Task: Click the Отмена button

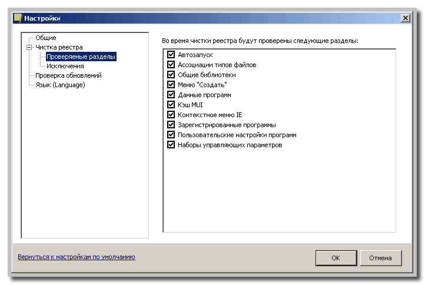Action: pyautogui.click(x=380, y=258)
